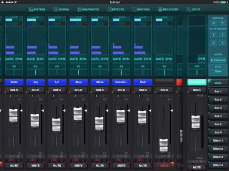The height and width of the screenshot is (171, 229).
Task: Click the Violin channel fader cap
Action: point(13,115)
